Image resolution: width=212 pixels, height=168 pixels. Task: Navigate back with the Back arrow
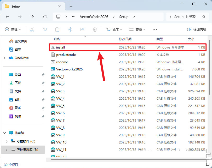click(x=7, y=17)
